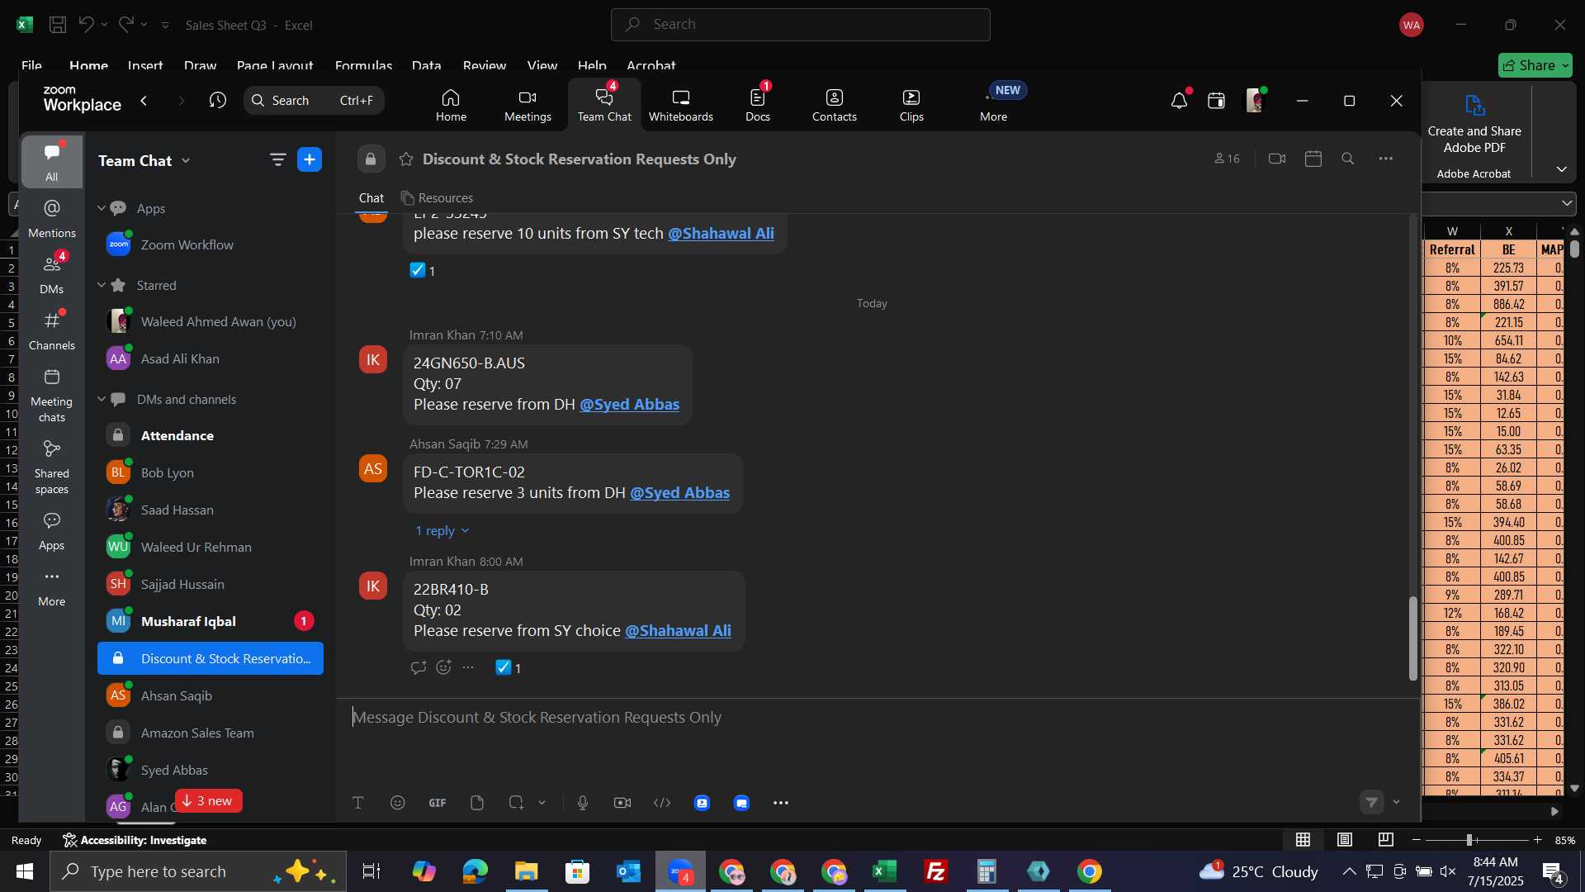Click the Zoom search box
Screen dimensions: 1585x892
click(314, 101)
